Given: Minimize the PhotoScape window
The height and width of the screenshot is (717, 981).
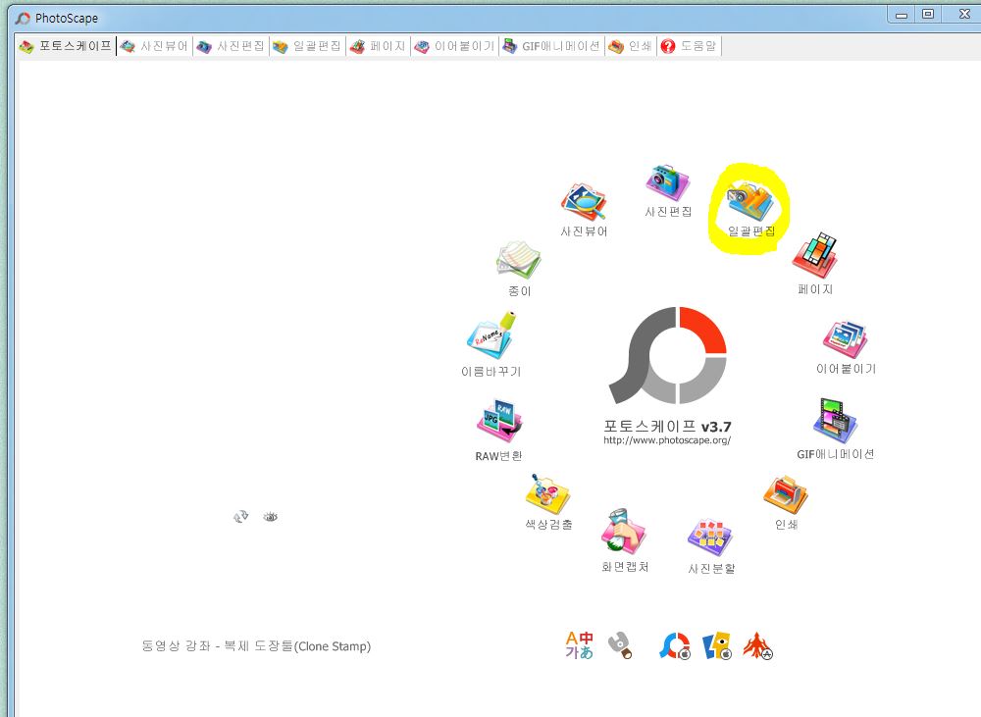Looking at the screenshot, I should click(902, 15).
